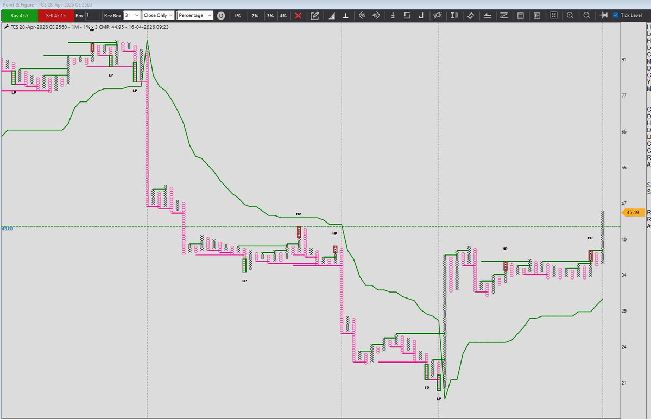Viewport: 651px width, 419px height.
Task: Click the pin chart toolbar icon
Action: pyautogui.click(x=604, y=15)
